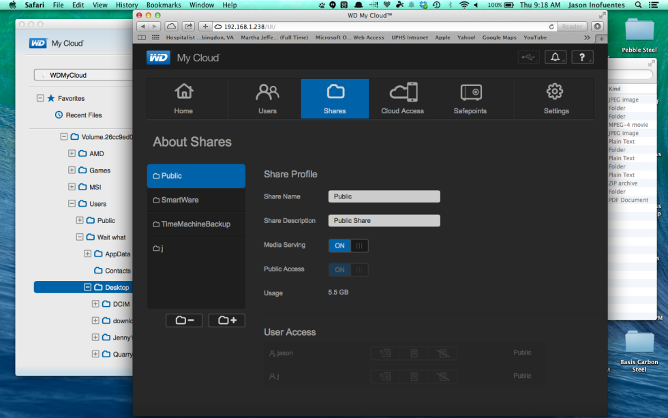This screenshot has height=418, width=668.
Task: Collapse the Users folder tree
Action: [x=71, y=203]
